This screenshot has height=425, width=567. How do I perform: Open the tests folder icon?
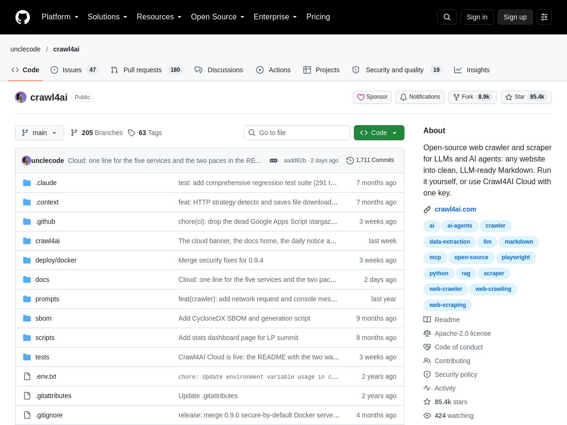[27, 357]
